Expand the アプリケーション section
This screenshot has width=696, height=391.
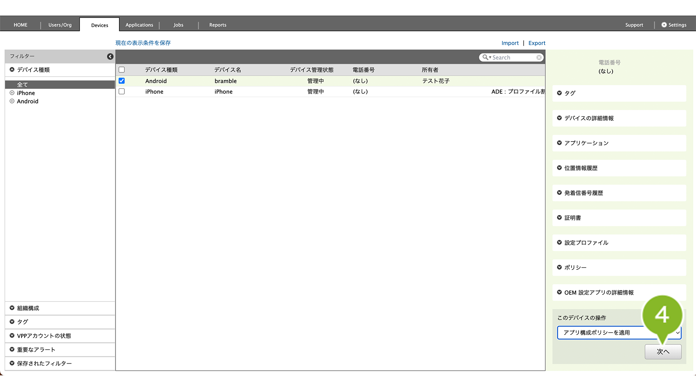point(586,143)
